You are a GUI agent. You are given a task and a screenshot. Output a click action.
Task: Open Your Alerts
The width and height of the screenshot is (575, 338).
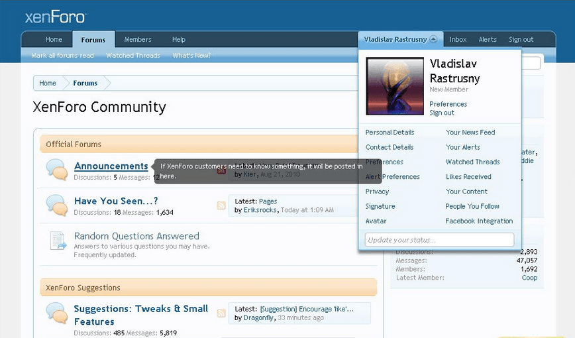point(463,147)
